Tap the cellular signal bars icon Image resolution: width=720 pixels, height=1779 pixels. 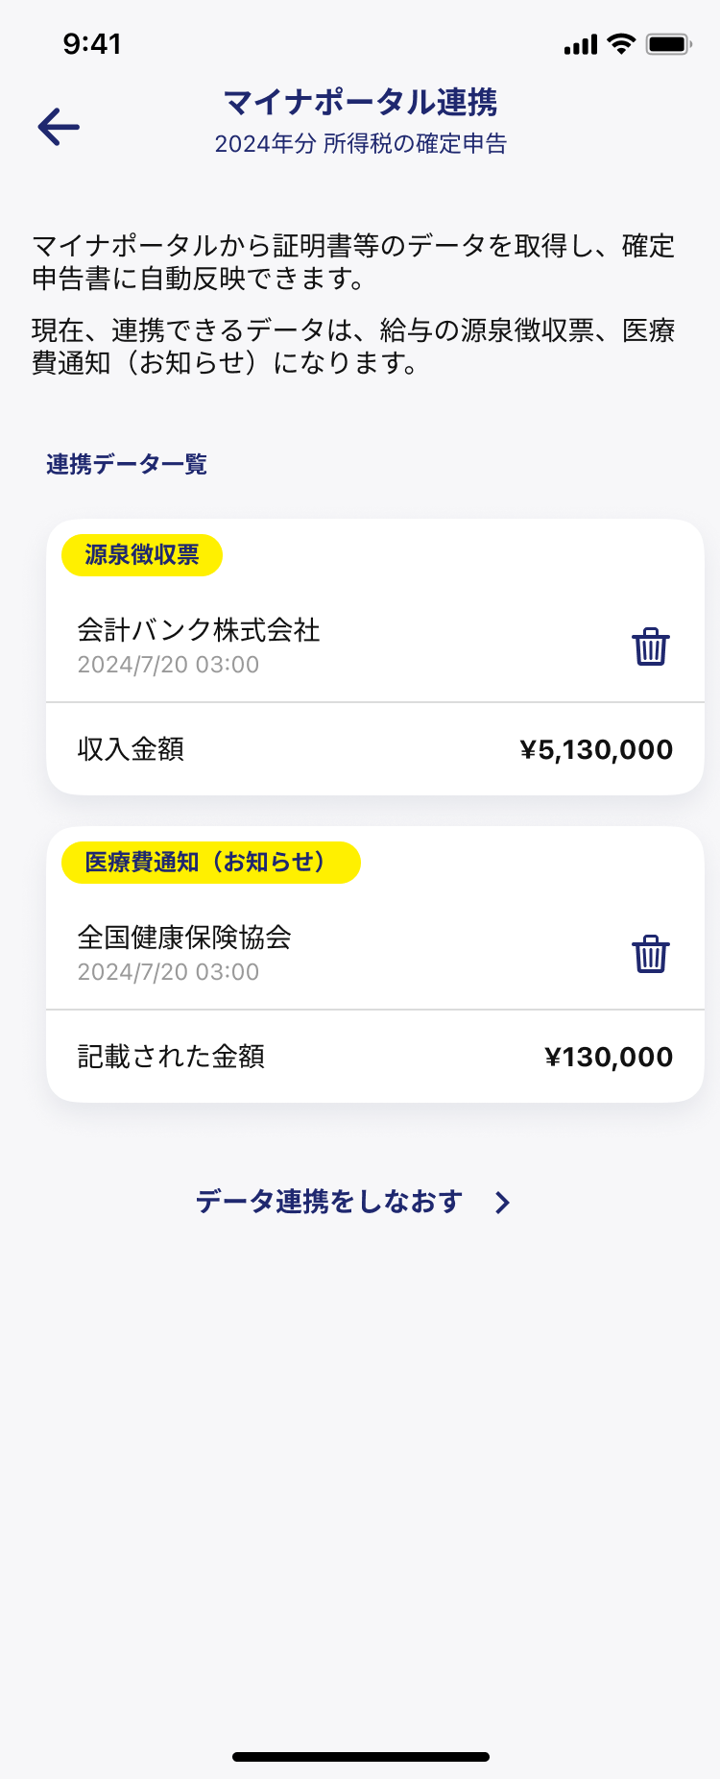pos(581,45)
